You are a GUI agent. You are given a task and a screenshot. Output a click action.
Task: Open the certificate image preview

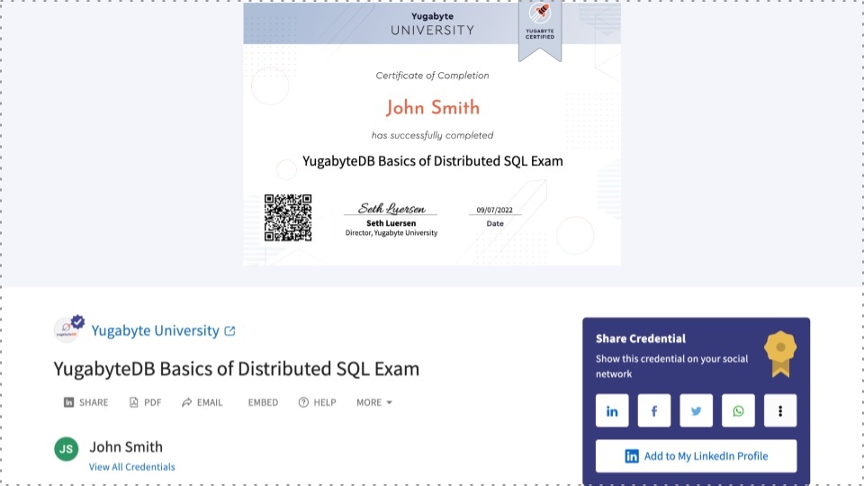tap(432, 134)
